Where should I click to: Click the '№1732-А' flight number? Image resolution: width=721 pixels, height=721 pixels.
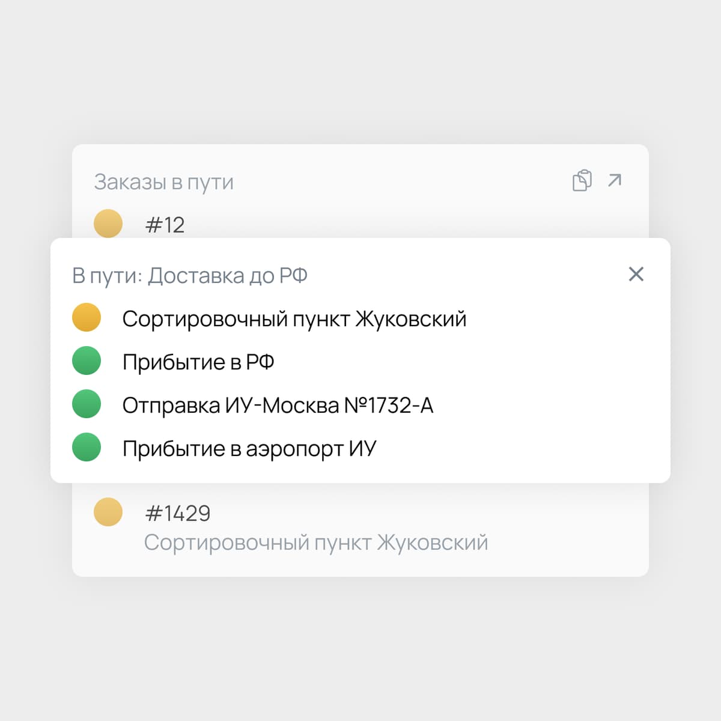click(x=388, y=406)
